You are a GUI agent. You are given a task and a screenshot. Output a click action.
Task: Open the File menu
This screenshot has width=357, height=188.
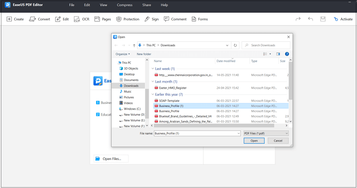pyautogui.click(x=72, y=5)
